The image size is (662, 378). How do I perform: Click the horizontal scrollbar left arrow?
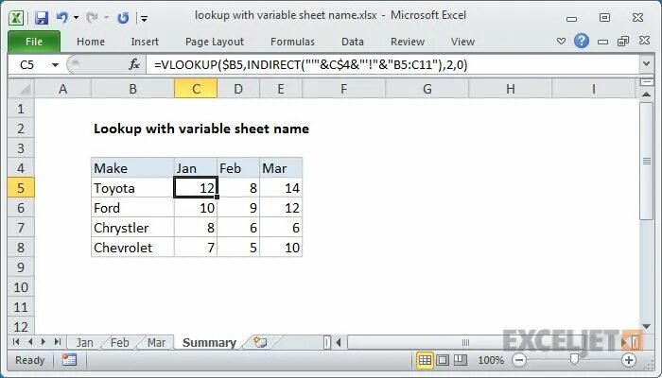point(339,342)
